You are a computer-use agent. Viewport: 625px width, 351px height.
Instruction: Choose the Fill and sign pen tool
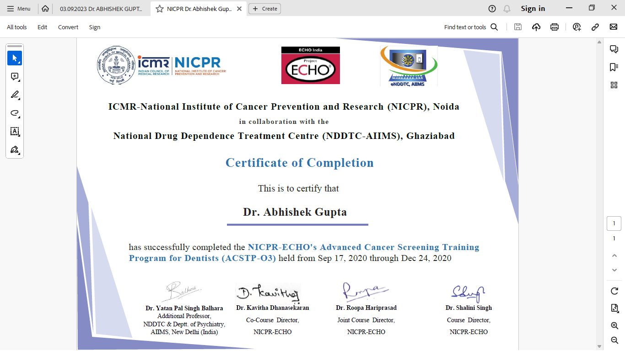pyautogui.click(x=15, y=150)
